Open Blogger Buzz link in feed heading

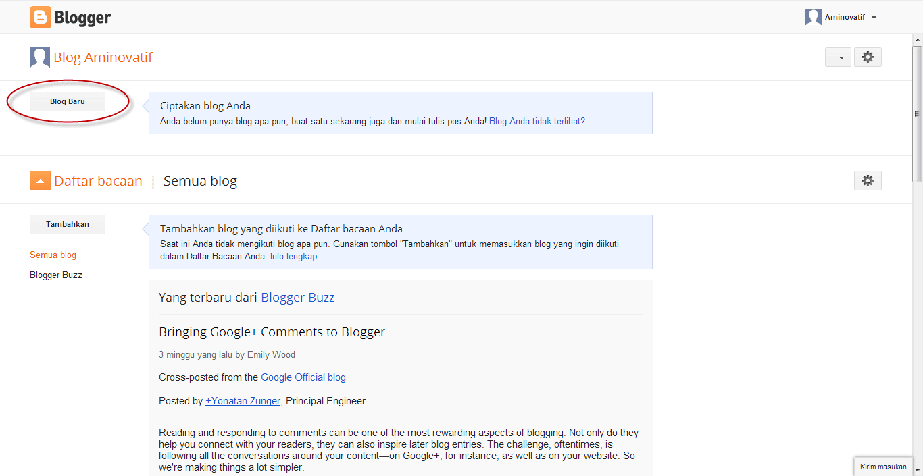(x=297, y=298)
